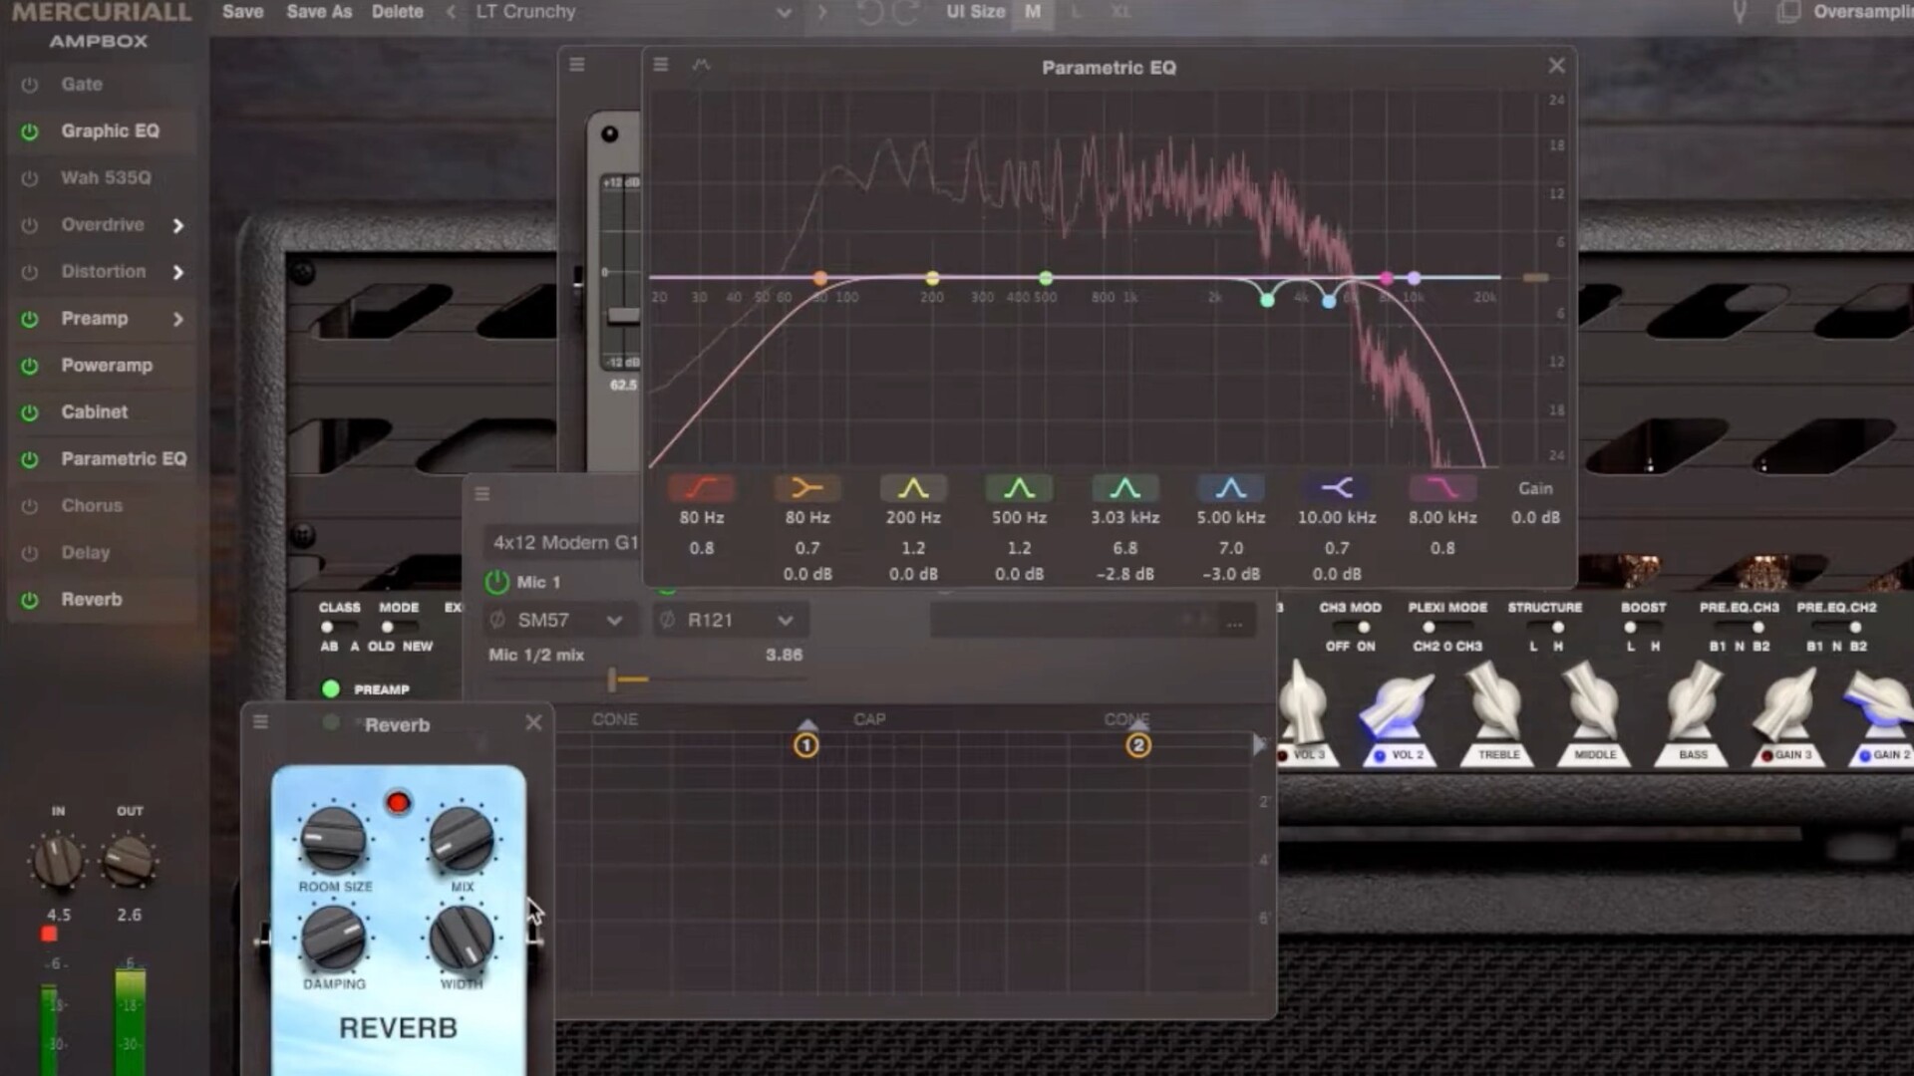Viewport: 1914px width, 1076px height.
Task: Open the Graphic EQ panel hamburger menu
Action: pyautogui.click(x=576, y=65)
